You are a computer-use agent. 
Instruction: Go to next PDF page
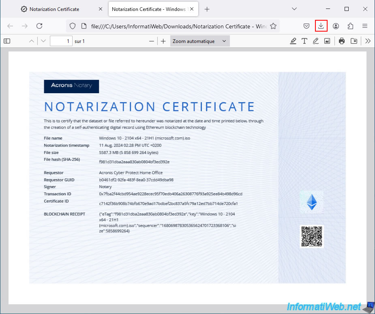pyautogui.click(x=43, y=41)
